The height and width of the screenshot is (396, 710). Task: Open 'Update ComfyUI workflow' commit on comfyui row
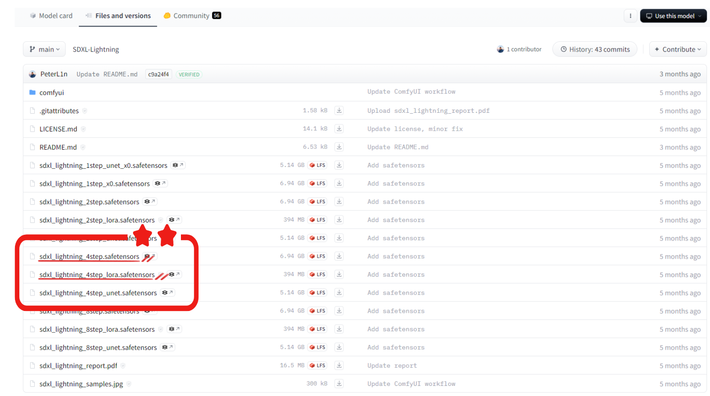411,92
